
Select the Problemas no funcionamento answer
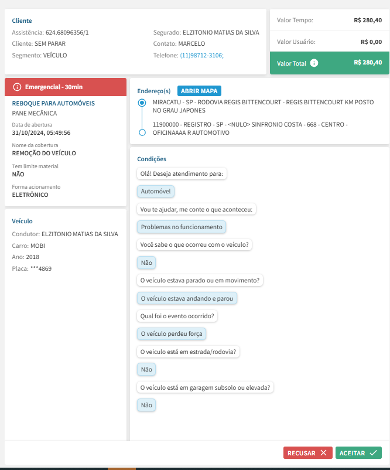[182, 227]
